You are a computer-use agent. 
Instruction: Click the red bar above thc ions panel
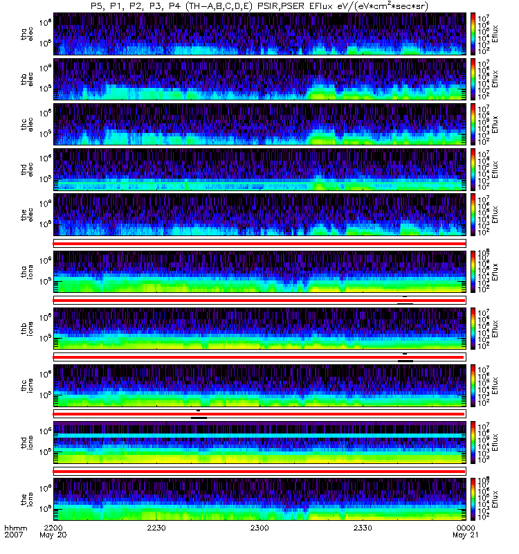tap(259, 357)
